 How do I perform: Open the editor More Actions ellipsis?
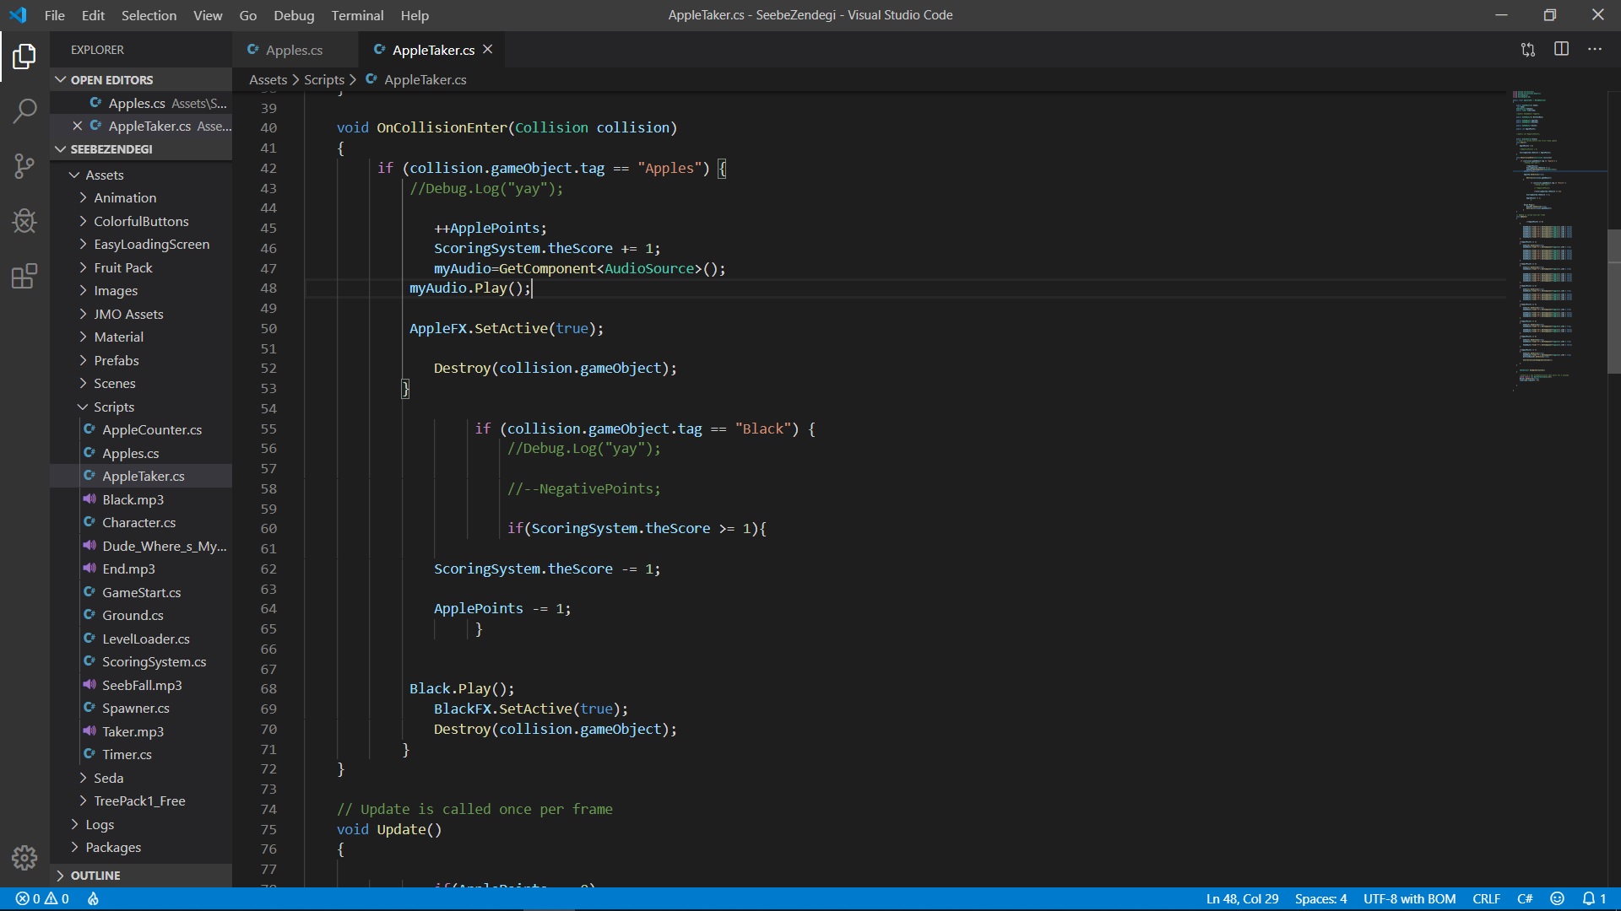click(1594, 49)
